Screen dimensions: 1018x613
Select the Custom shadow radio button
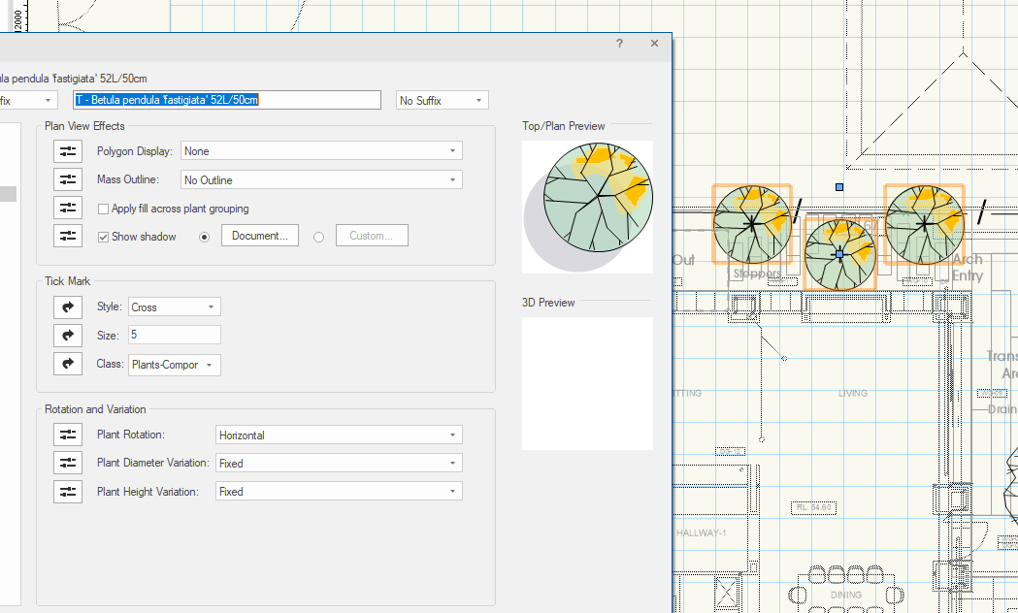point(319,237)
